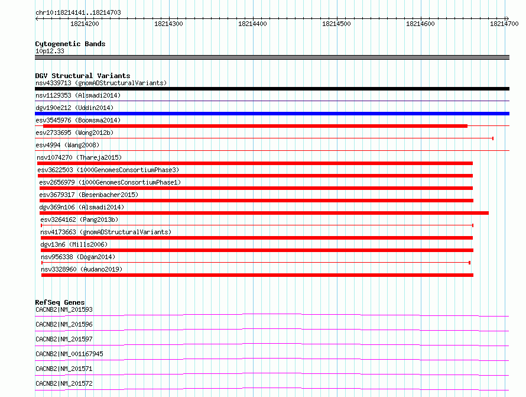Open dgv13n6 Mills2006 label

[74, 244]
